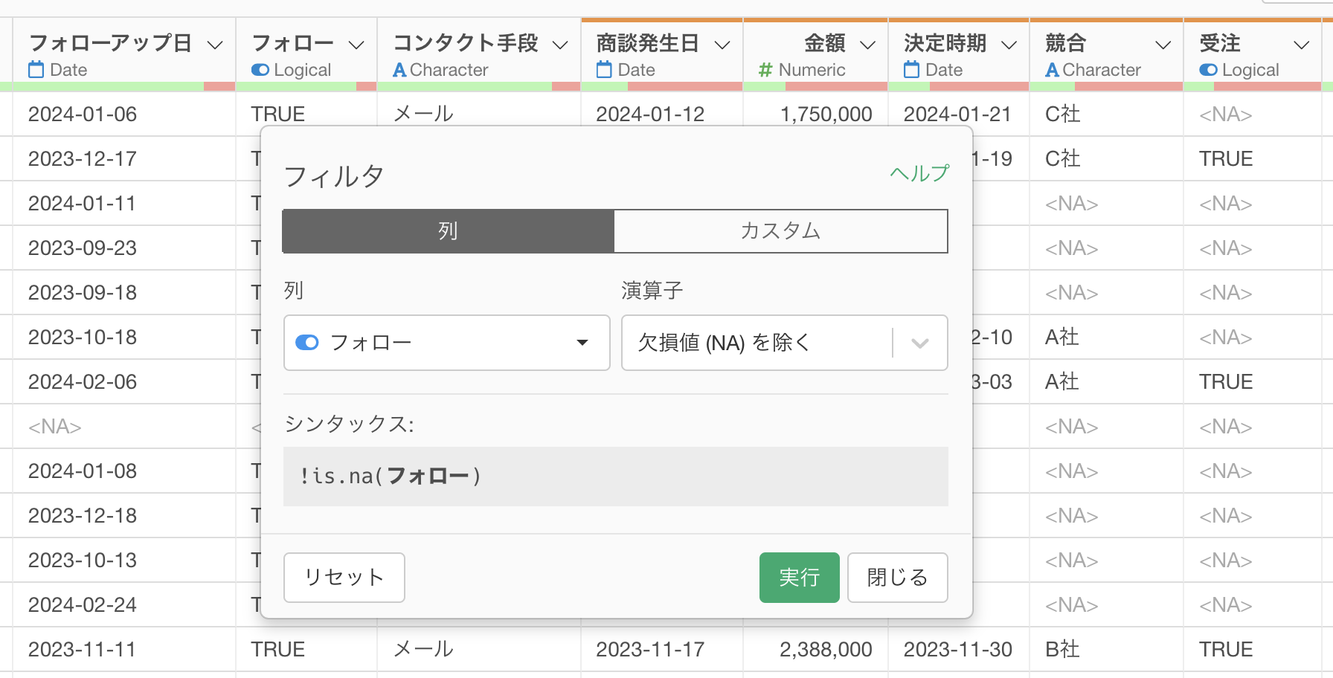Screen dimensions: 1333x678
Task: Click the syntax box showing !is.na(フォロー)
Action: (615, 476)
